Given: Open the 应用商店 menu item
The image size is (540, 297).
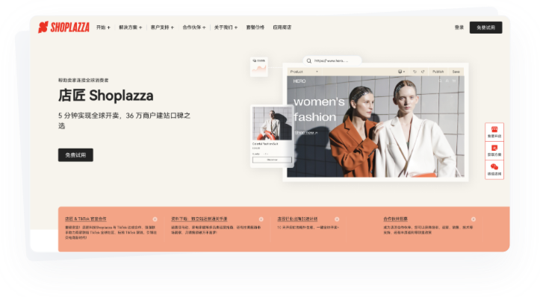Looking at the screenshot, I should (x=282, y=27).
